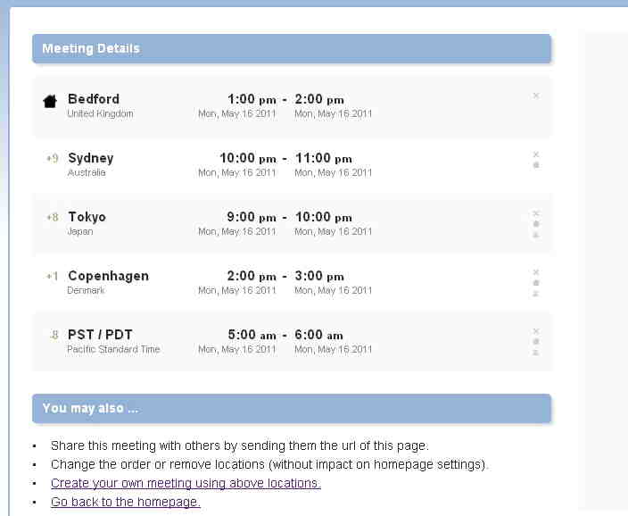Move Copenhagen up one position

[x=535, y=283]
